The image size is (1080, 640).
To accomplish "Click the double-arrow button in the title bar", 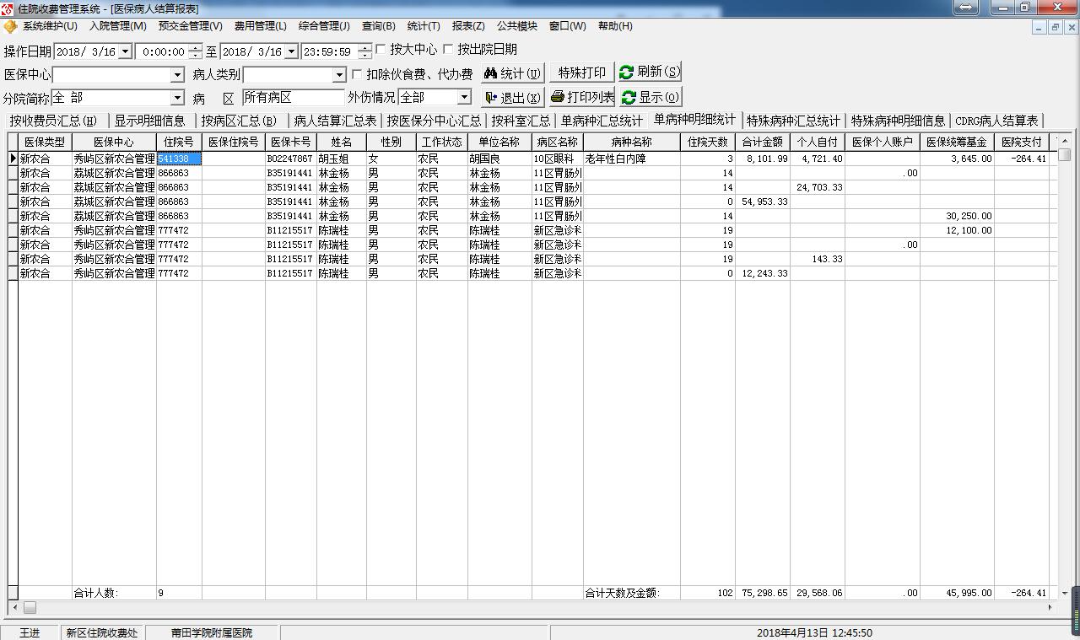I will coord(966,8).
